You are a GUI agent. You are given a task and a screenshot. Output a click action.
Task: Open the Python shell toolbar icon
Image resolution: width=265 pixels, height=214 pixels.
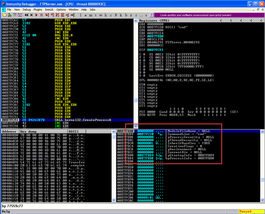(10, 15)
